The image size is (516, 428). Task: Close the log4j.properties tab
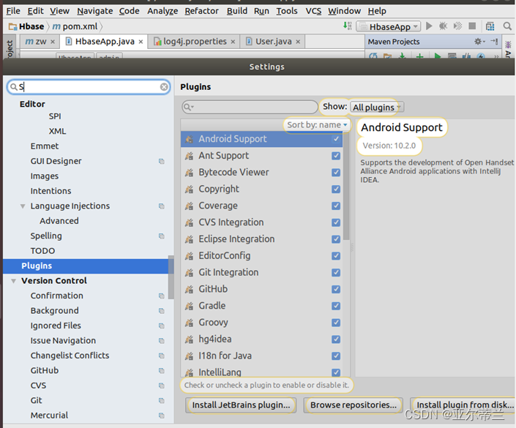pos(233,42)
